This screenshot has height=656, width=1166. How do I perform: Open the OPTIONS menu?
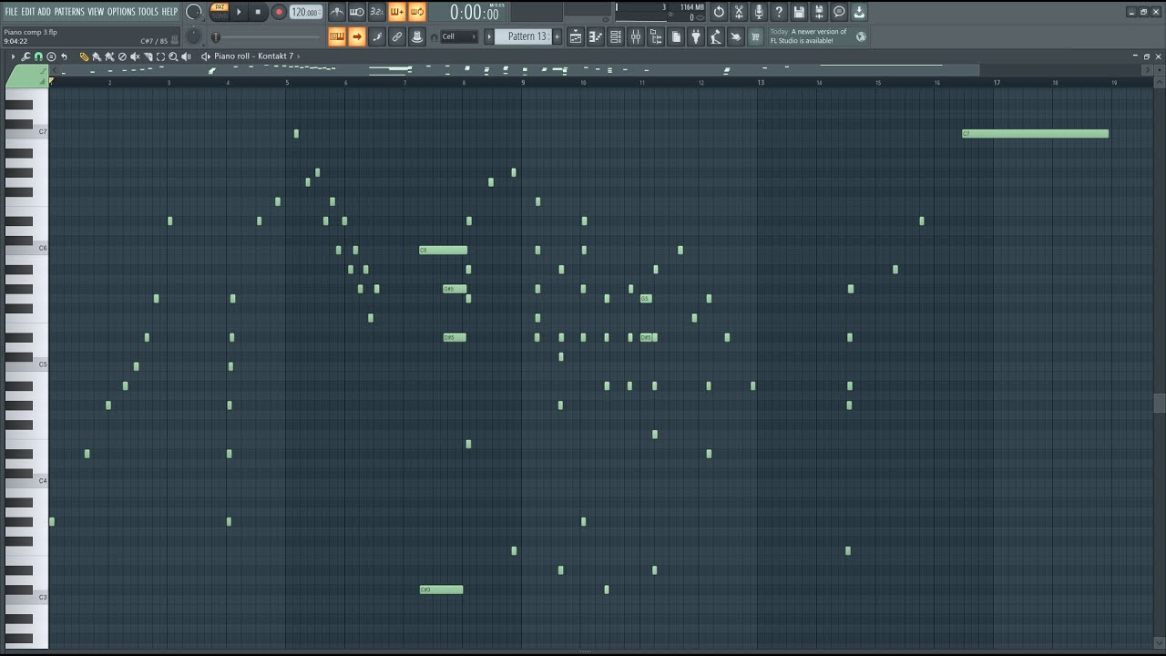point(121,12)
